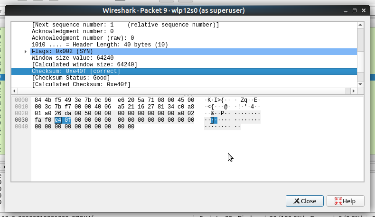Click the Close button

(x=304, y=201)
